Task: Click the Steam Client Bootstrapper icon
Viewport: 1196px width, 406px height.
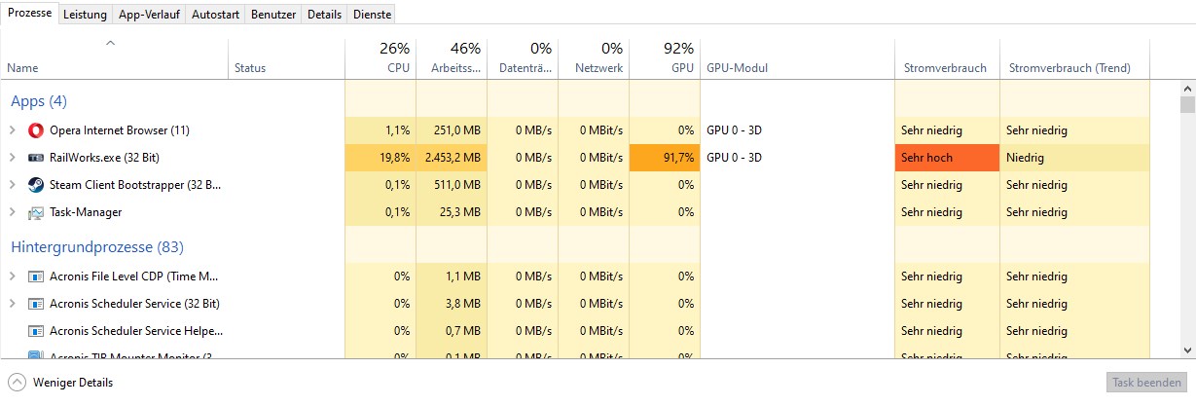Action: [x=36, y=185]
